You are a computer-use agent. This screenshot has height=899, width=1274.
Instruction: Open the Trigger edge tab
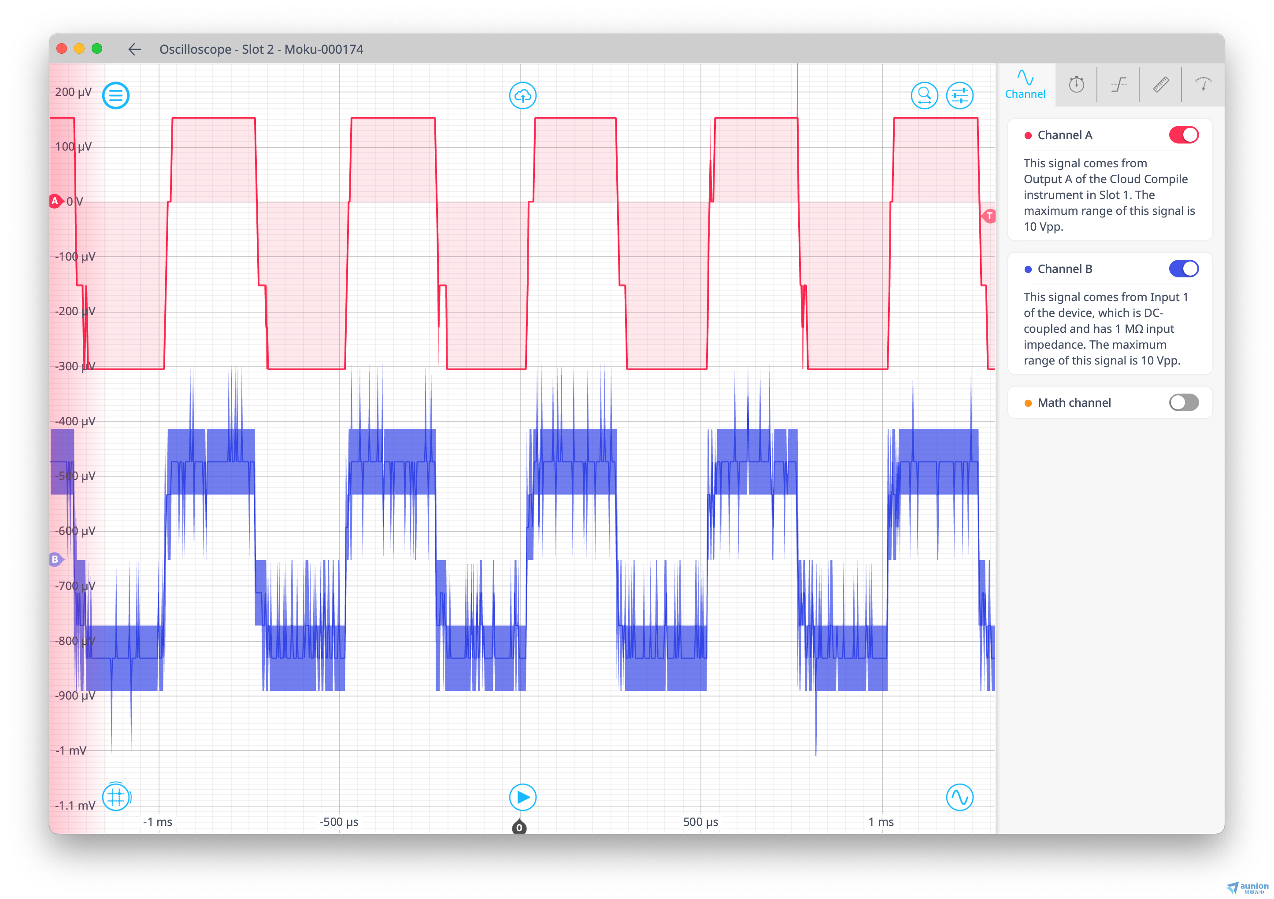click(x=1118, y=84)
